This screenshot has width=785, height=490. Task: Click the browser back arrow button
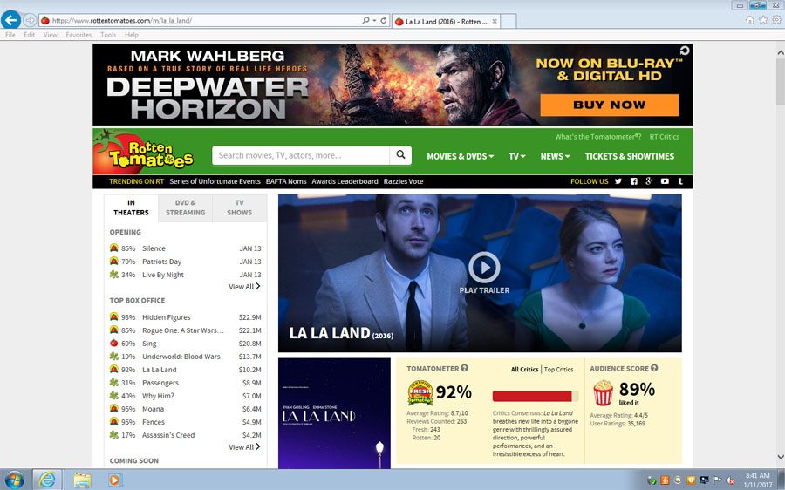(x=10, y=20)
